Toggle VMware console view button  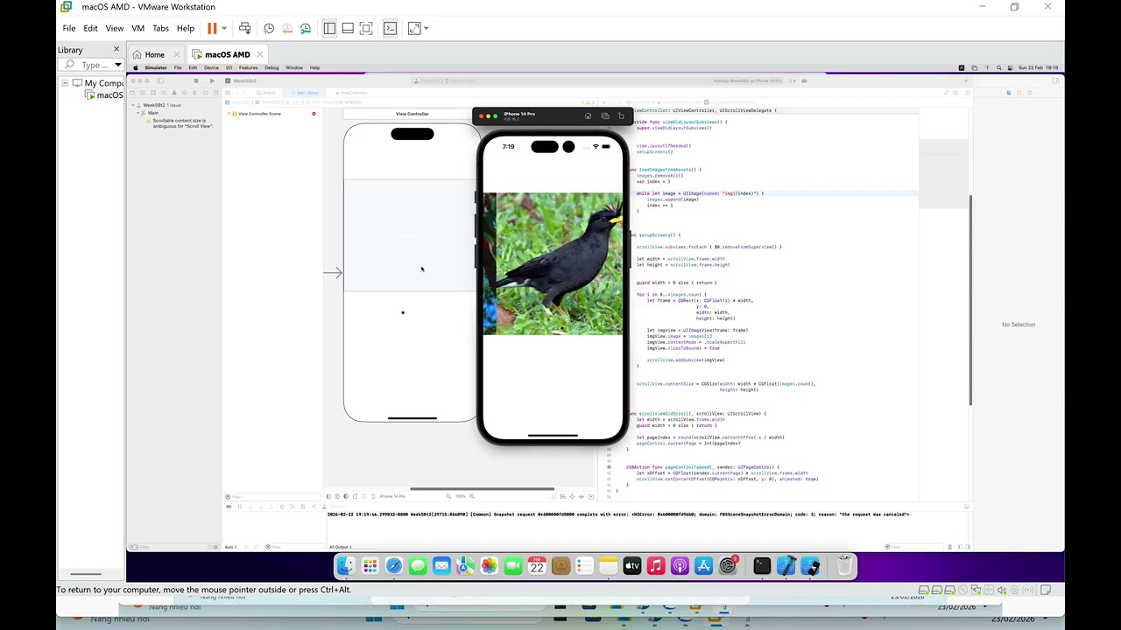pyautogui.click(x=391, y=28)
